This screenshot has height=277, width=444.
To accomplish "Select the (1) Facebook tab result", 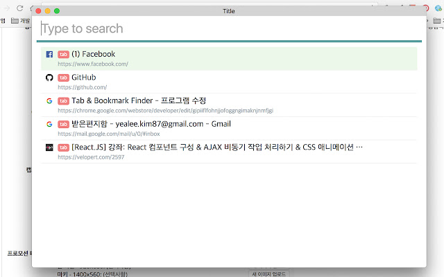I will [x=229, y=58].
